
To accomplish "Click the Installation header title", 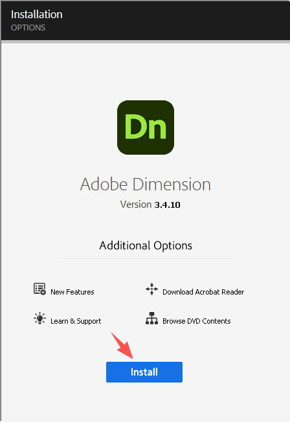I will 37,14.
